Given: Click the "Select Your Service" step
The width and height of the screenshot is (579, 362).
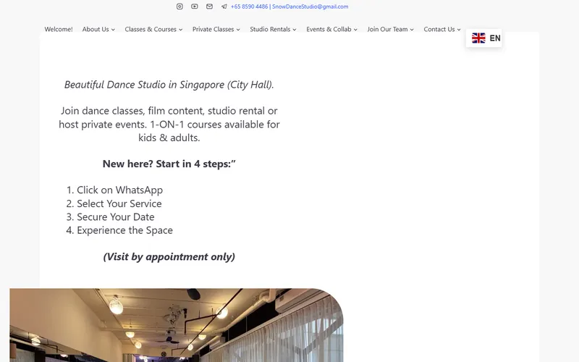Looking at the screenshot, I should pyautogui.click(x=119, y=203).
